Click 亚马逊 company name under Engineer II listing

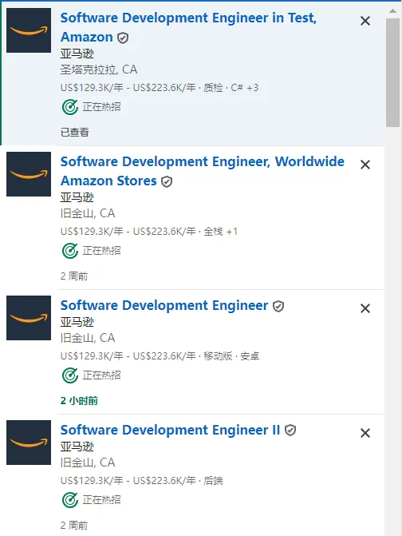coord(77,447)
